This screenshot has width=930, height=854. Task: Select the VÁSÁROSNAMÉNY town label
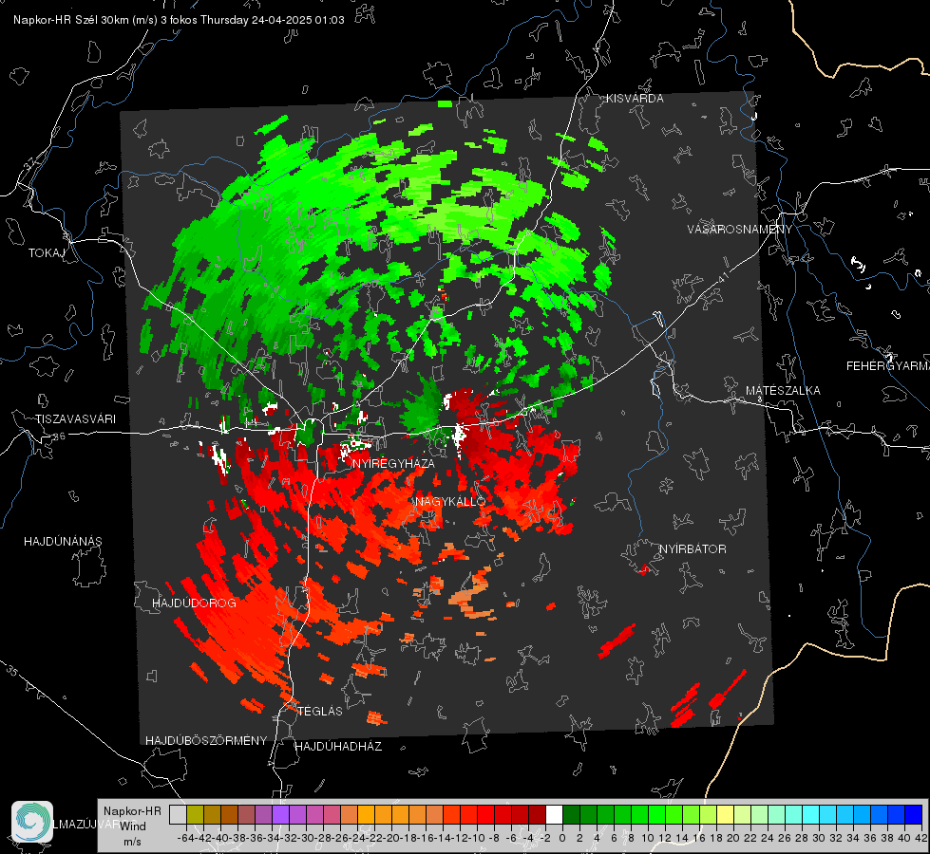740,230
